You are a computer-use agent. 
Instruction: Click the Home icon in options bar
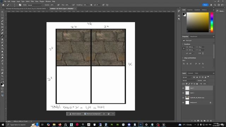pos(3,5)
